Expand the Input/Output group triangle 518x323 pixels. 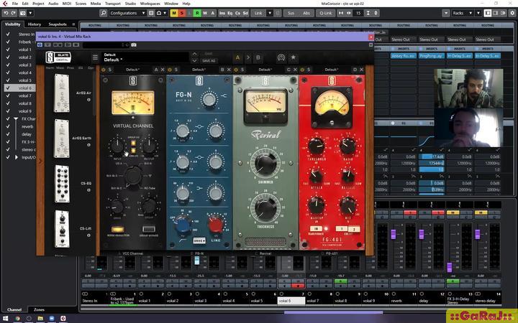pos(16,157)
